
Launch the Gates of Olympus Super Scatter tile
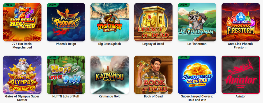pos(22,75)
